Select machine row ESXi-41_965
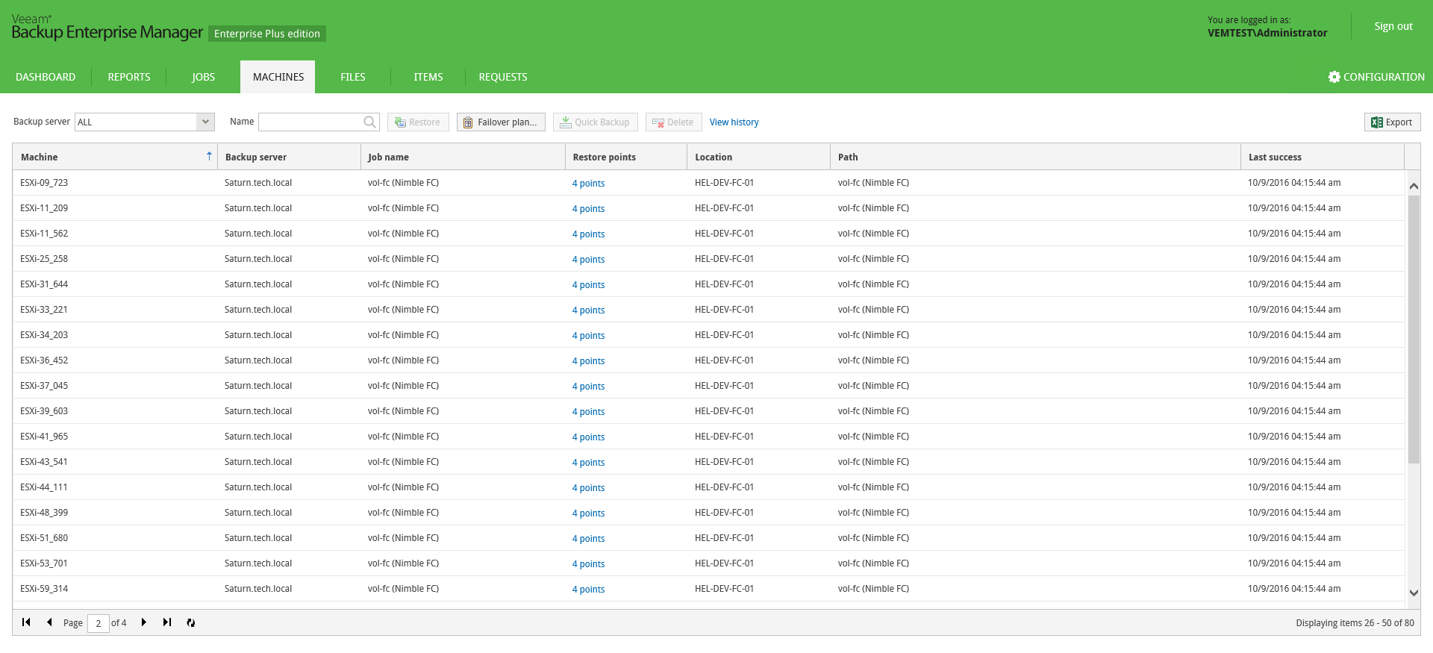The width and height of the screenshot is (1433, 653). (x=708, y=437)
